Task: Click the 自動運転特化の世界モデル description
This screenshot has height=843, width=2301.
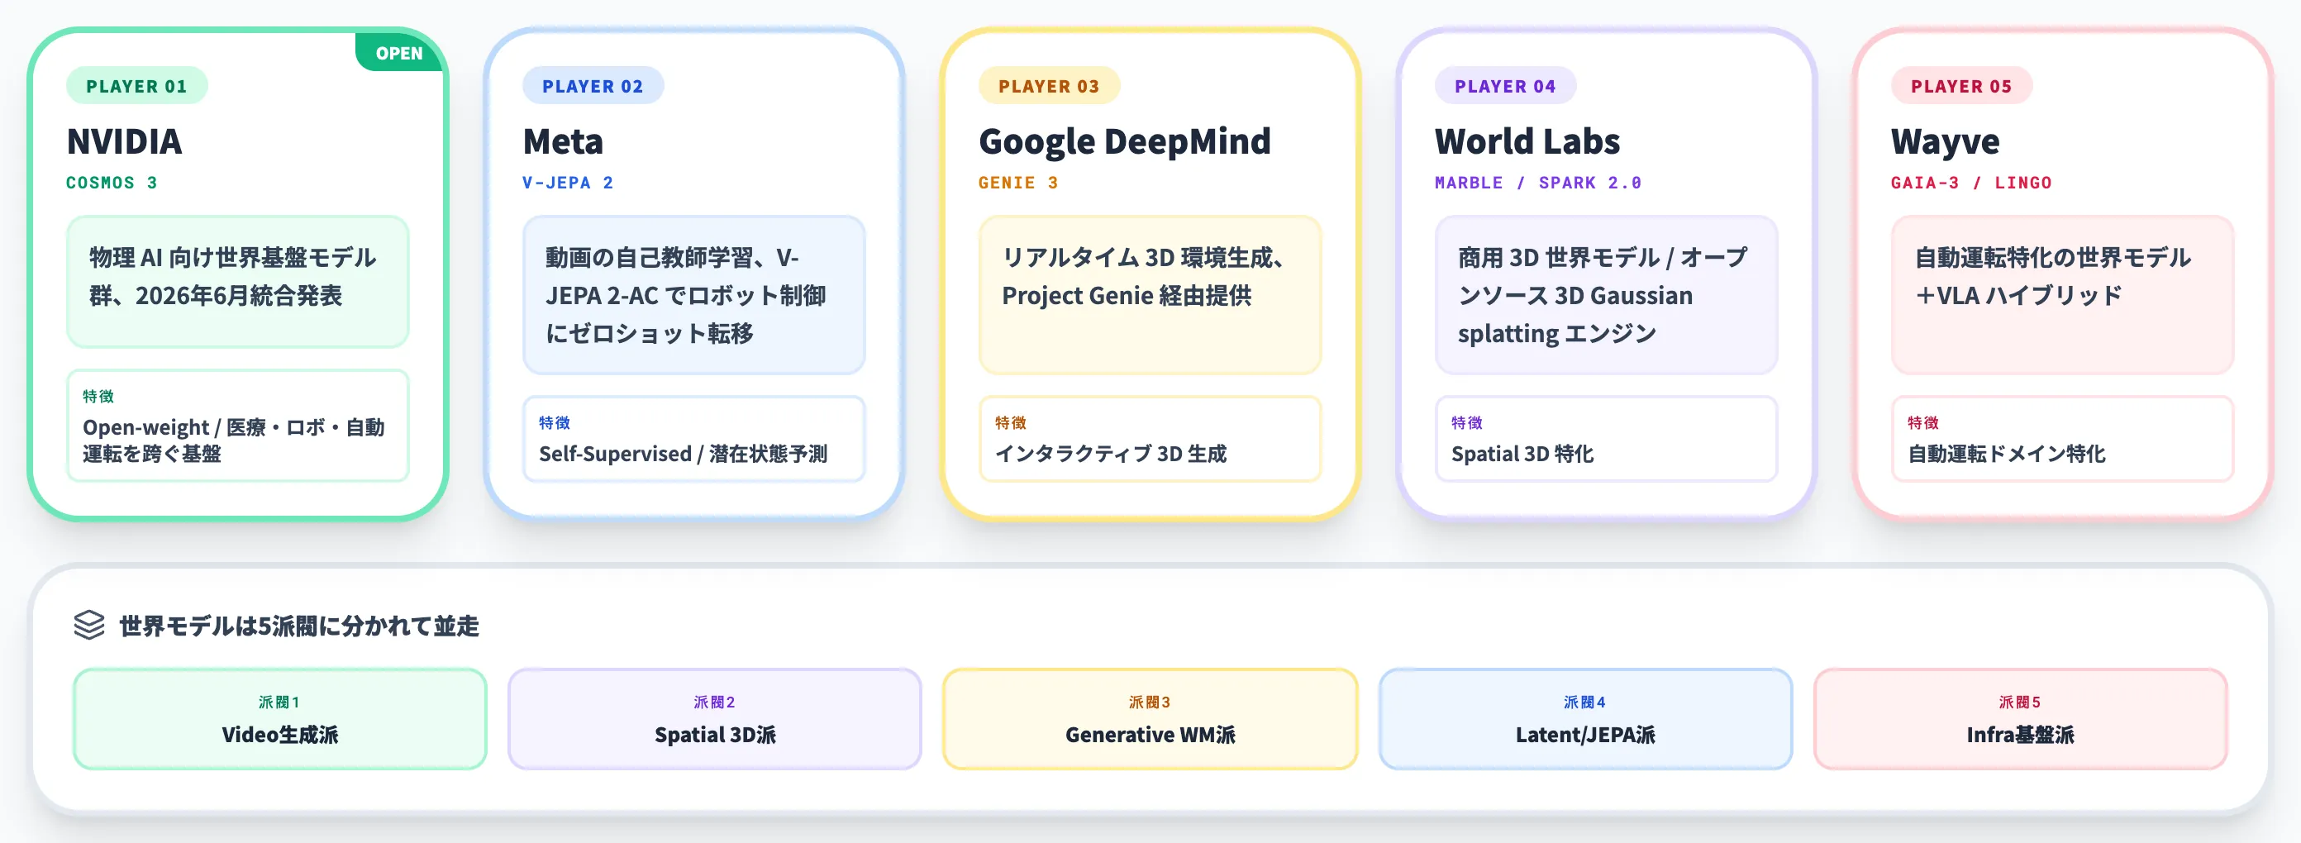Action: click(2062, 295)
